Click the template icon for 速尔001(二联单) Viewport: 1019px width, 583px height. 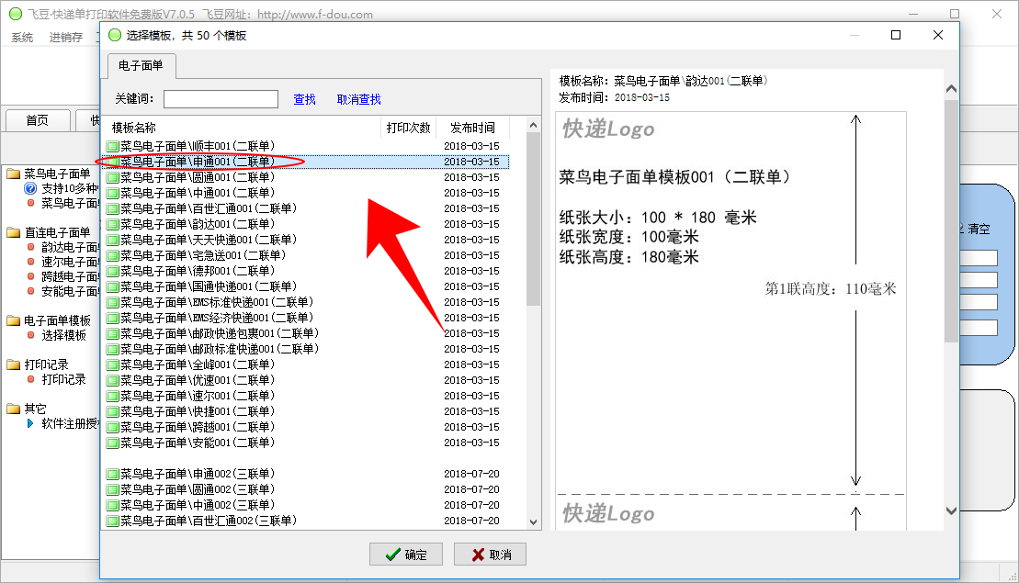click(x=112, y=396)
